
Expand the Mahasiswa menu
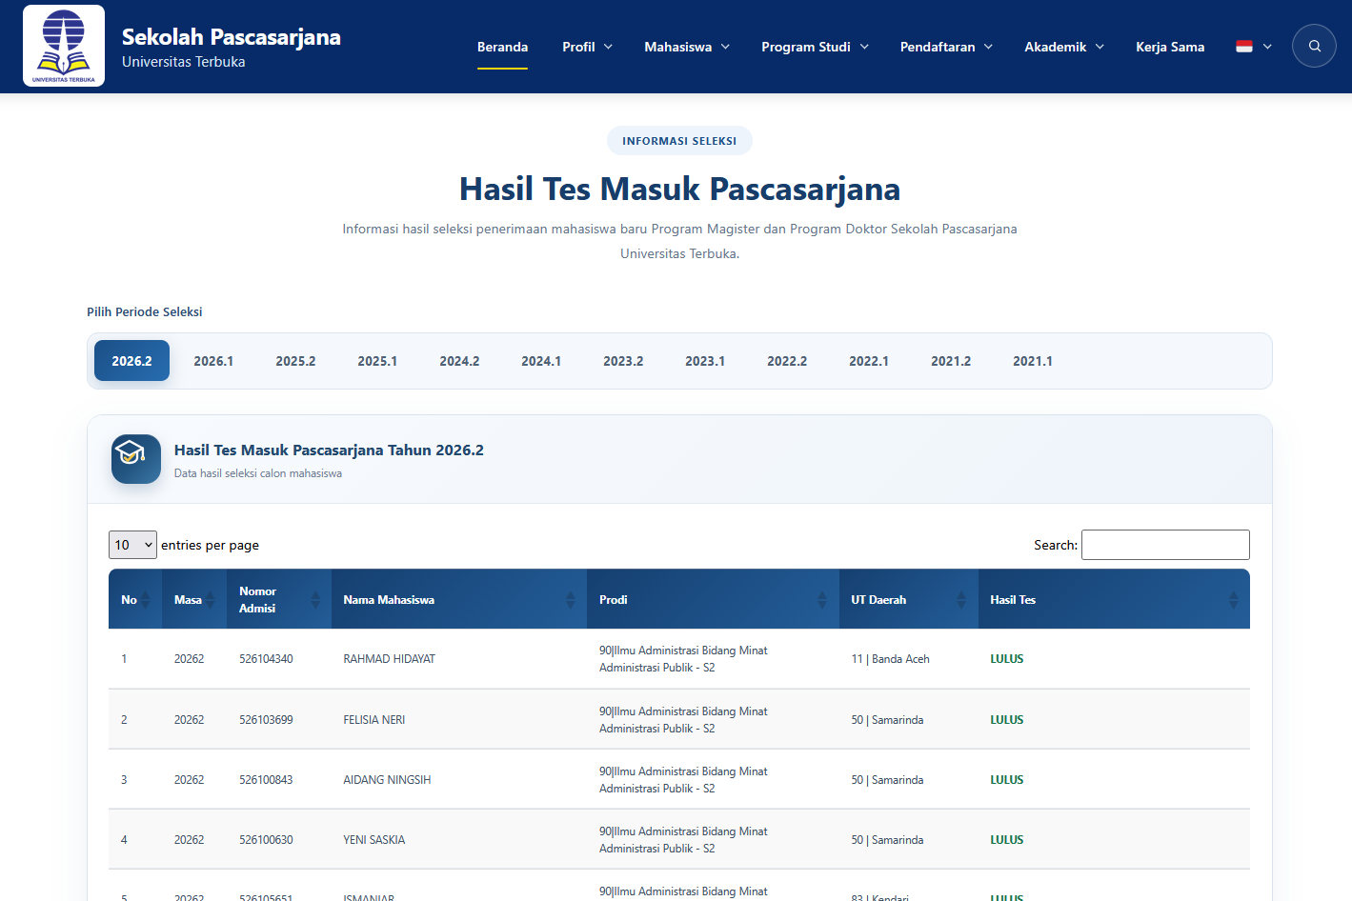coord(687,47)
